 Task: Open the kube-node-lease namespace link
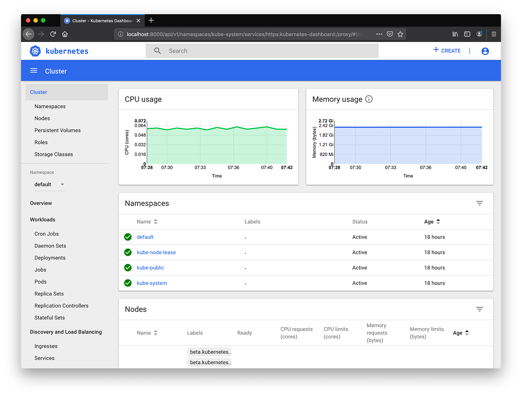click(156, 252)
